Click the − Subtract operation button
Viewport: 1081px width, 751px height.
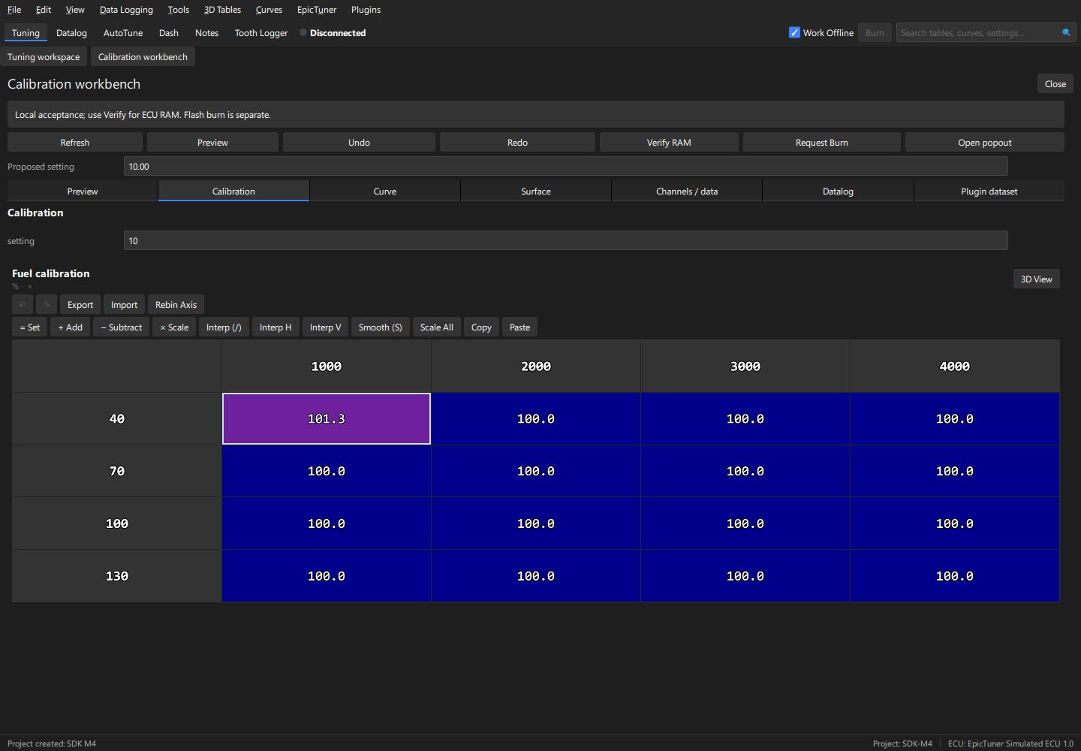[122, 327]
